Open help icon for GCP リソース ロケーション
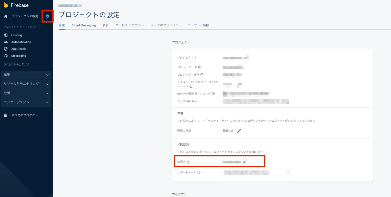This screenshot has height=197, width=391. click(x=191, y=87)
